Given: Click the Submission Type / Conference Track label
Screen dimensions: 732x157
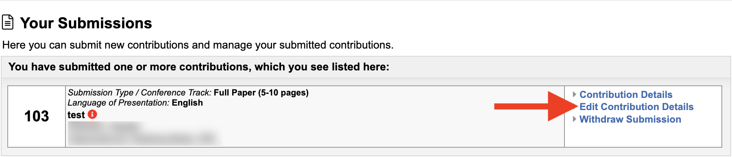Looking at the screenshot, I should click(x=139, y=93).
